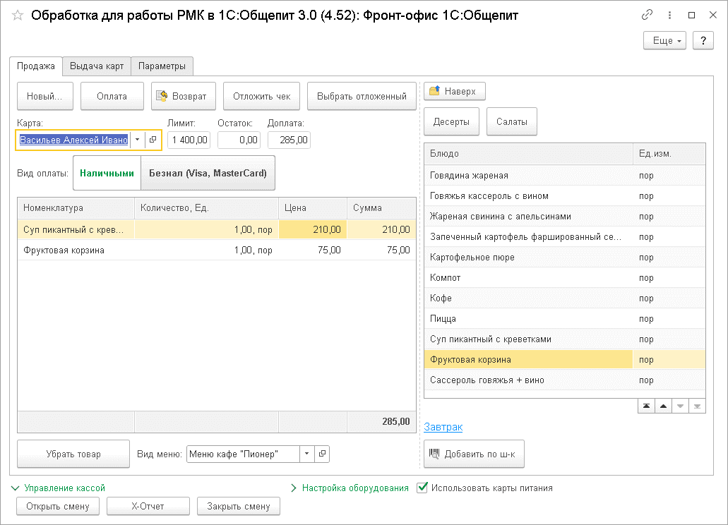Expand the Карта customer dropdown
728x525 pixels.
tap(137, 140)
